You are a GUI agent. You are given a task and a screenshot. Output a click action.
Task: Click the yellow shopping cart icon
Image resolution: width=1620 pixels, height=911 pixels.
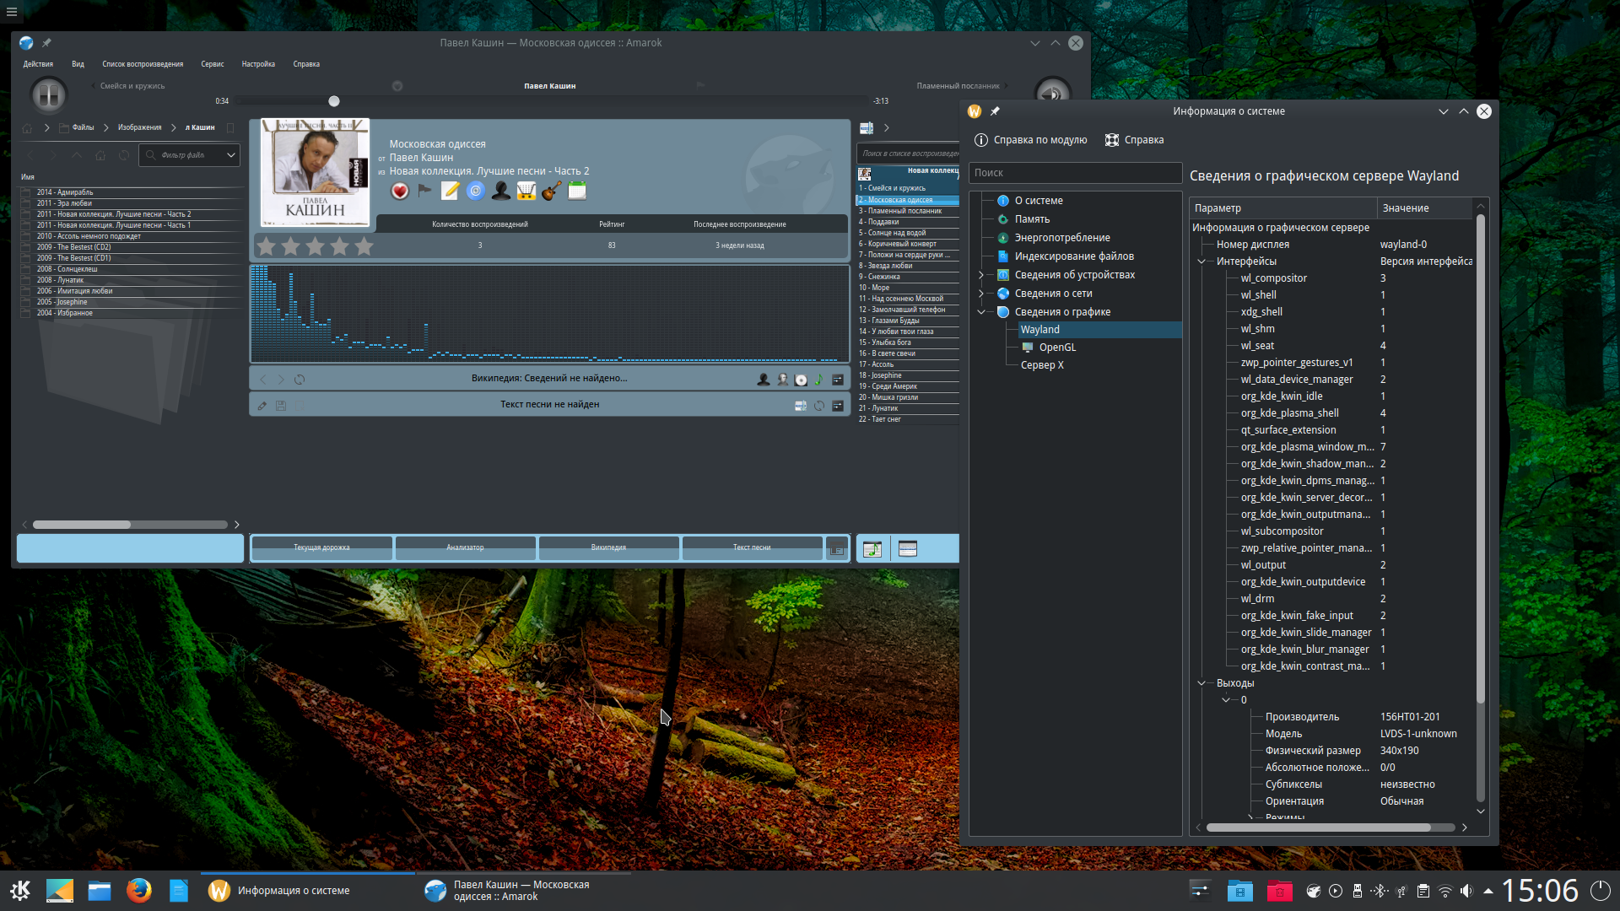526,191
